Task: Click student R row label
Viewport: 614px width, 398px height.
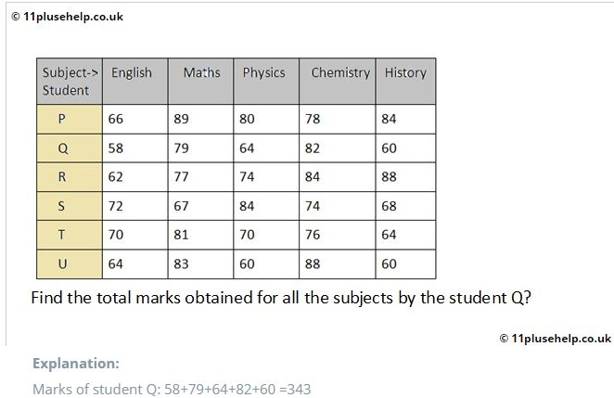Action: (x=70, y=177)
